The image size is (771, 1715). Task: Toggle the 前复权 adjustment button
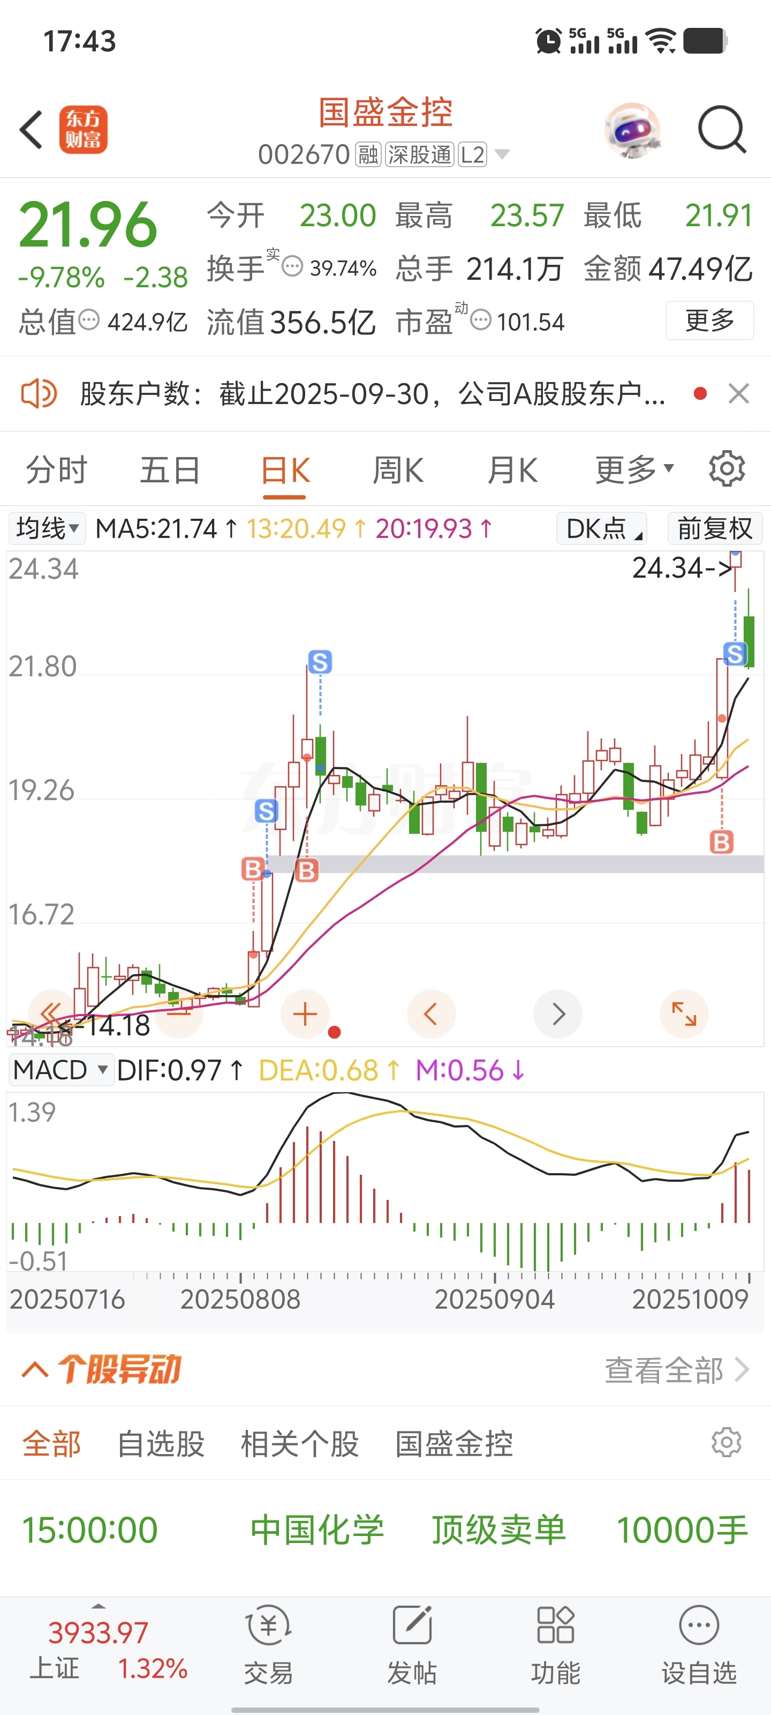point(715,528)
